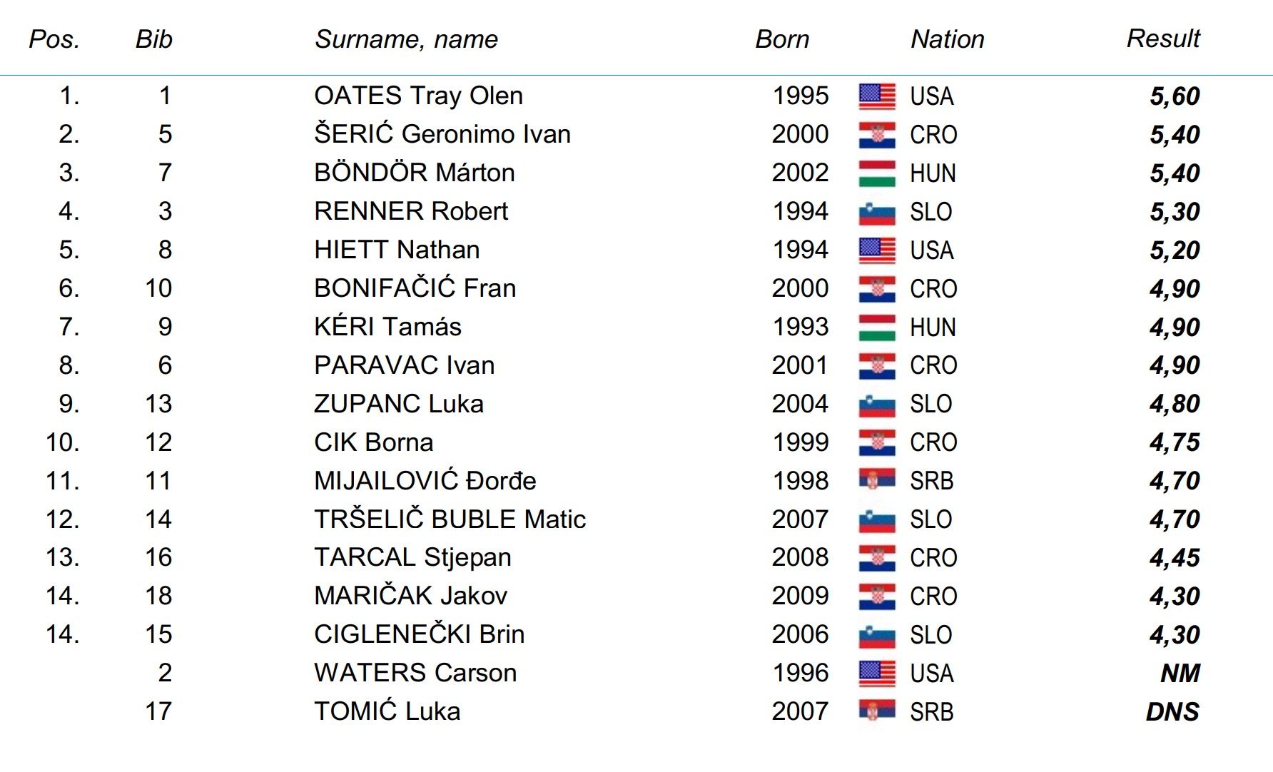Click the Croatian flag next to ŠERIĆ Geronimo Ivan
Screen dimensions: 1273x772
pyautogui.click(x=877, y=135)
